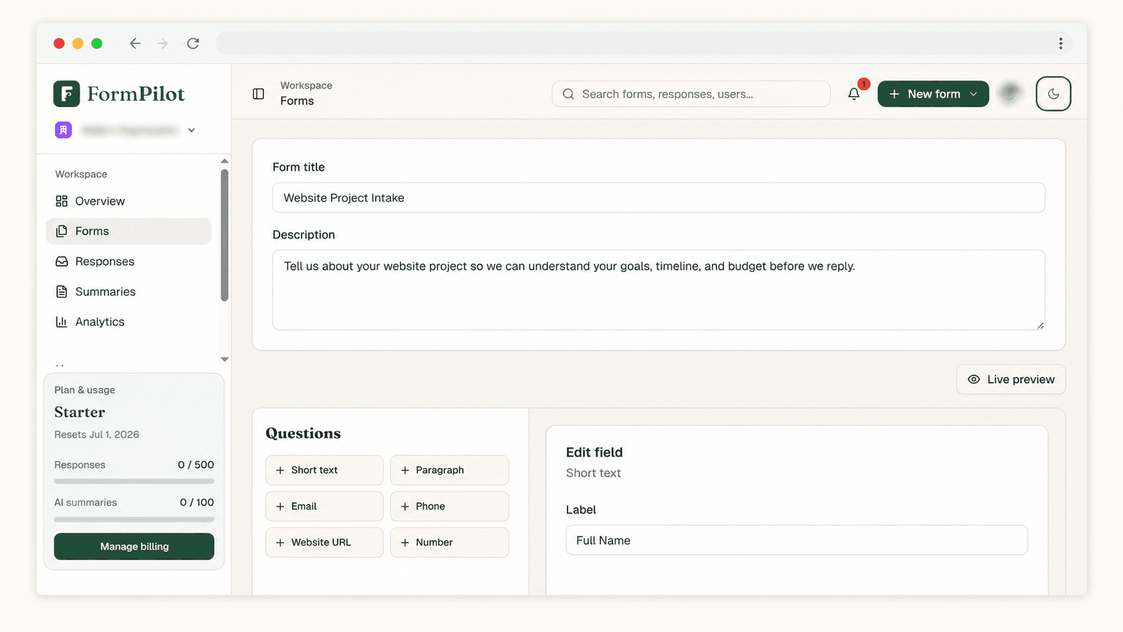The image size is (1123, 632).
Task: Add a Number question
Action: [449, 542]
